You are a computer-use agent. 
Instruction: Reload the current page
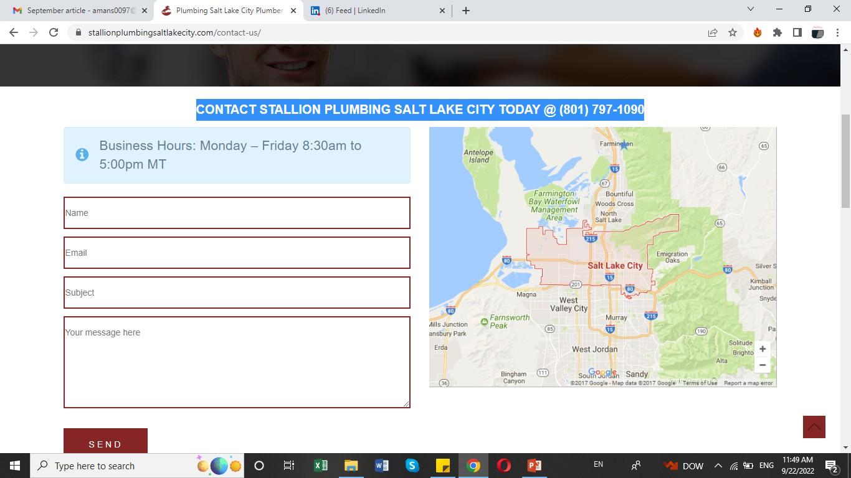point(54,32)
